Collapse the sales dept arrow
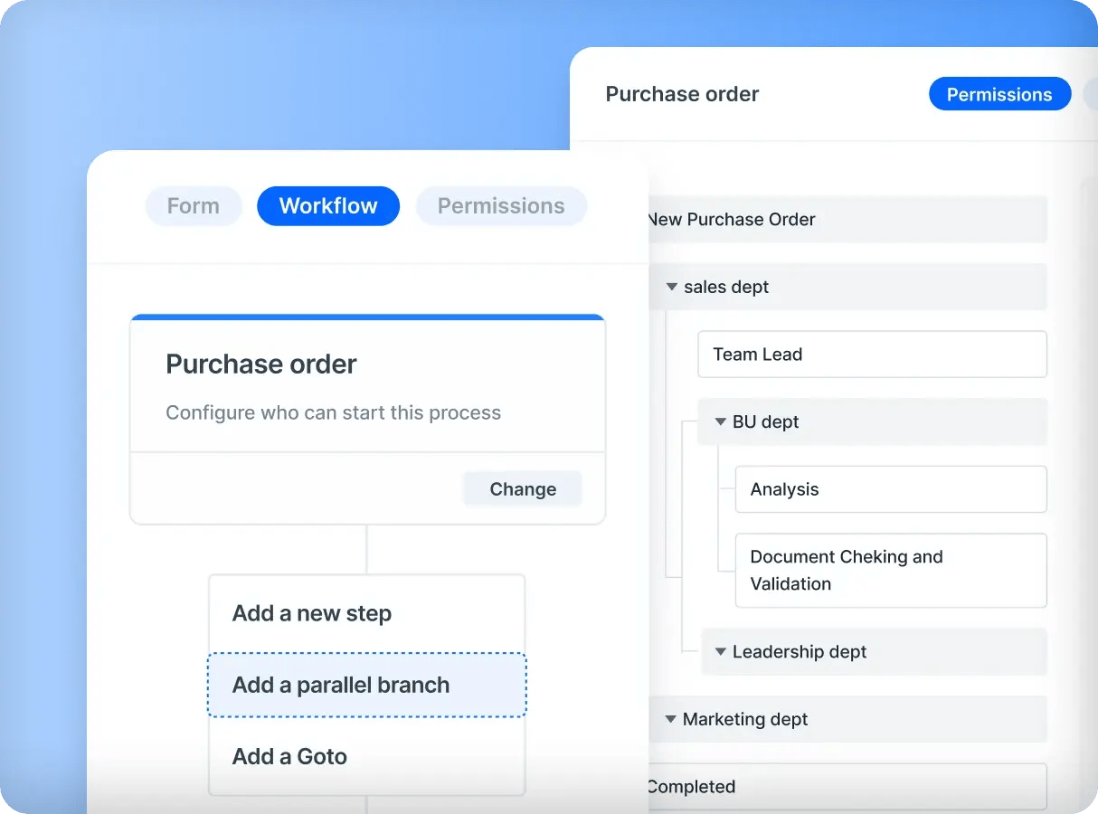1098x814 pixels. point(672,288)
